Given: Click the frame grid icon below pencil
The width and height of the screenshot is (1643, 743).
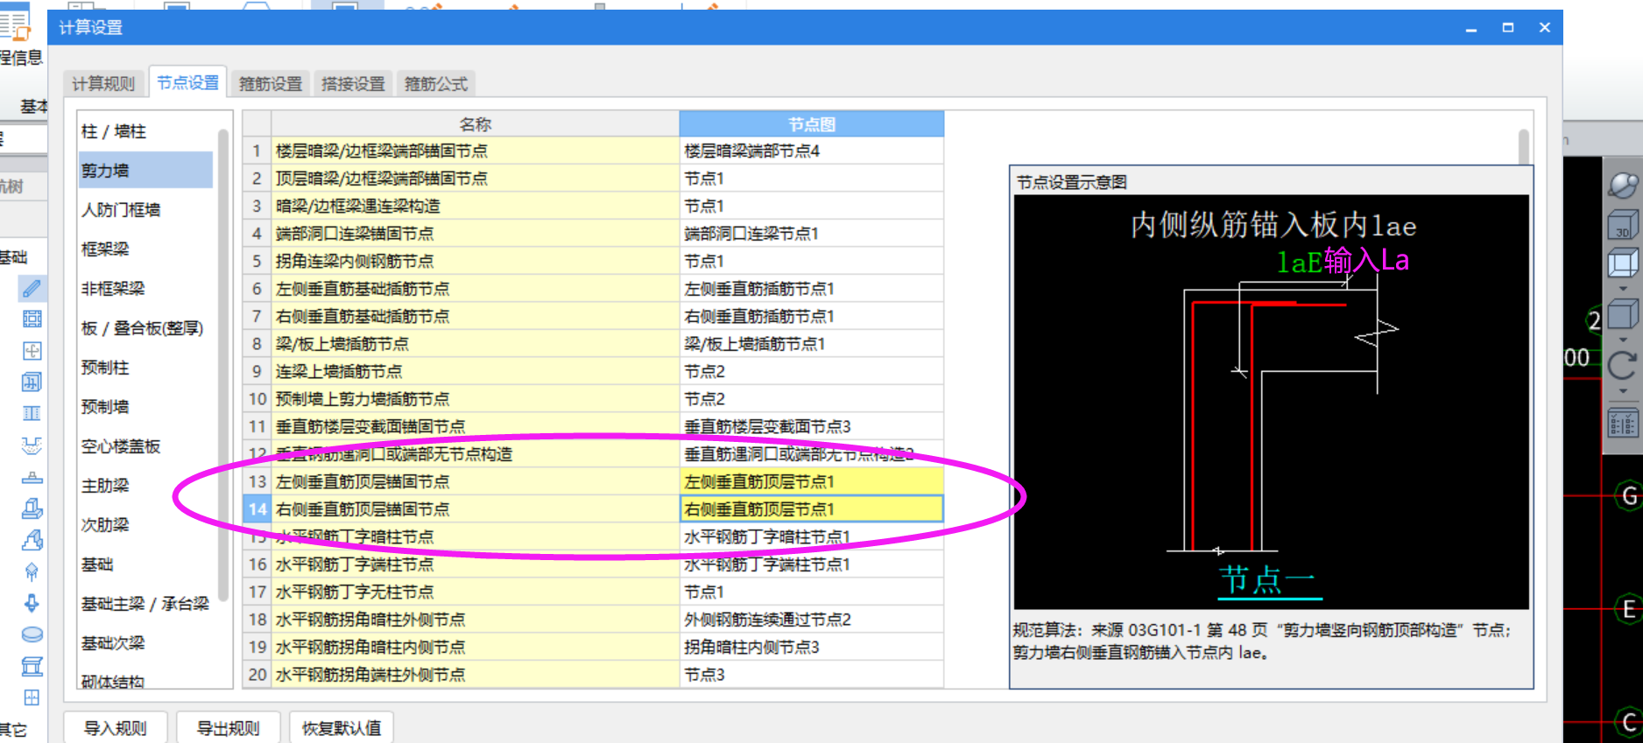Looking at the screenshot, I should (x=32, y=319).
